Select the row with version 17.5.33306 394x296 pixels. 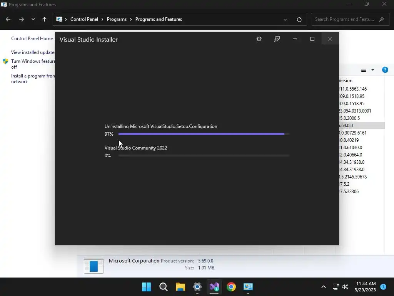(362, 191)
